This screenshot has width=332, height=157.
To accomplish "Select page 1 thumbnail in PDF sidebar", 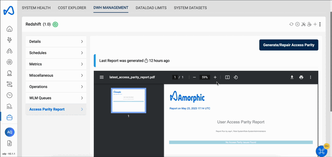I will point(129,100).
